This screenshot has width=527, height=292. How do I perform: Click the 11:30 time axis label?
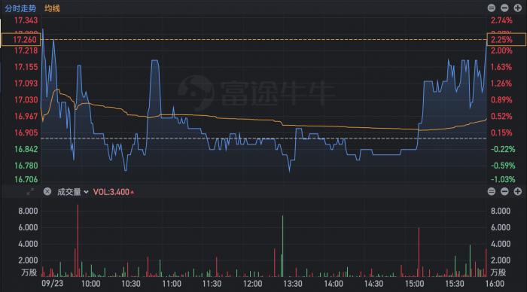(212, 284)
